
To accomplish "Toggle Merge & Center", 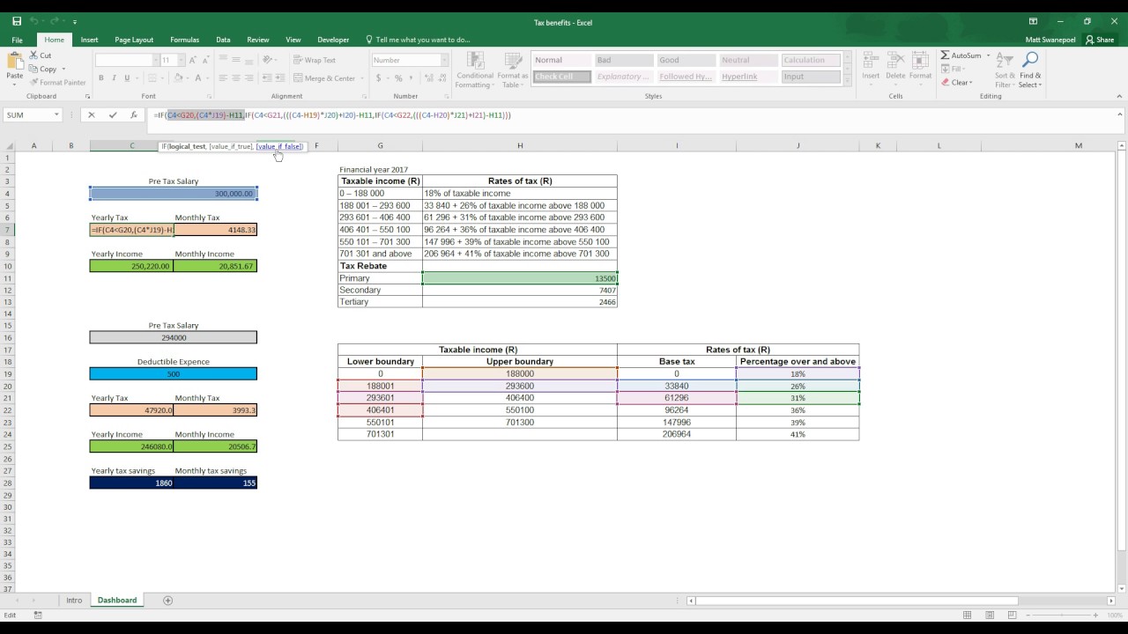I will pyautogui.click(x=323, y=78).
